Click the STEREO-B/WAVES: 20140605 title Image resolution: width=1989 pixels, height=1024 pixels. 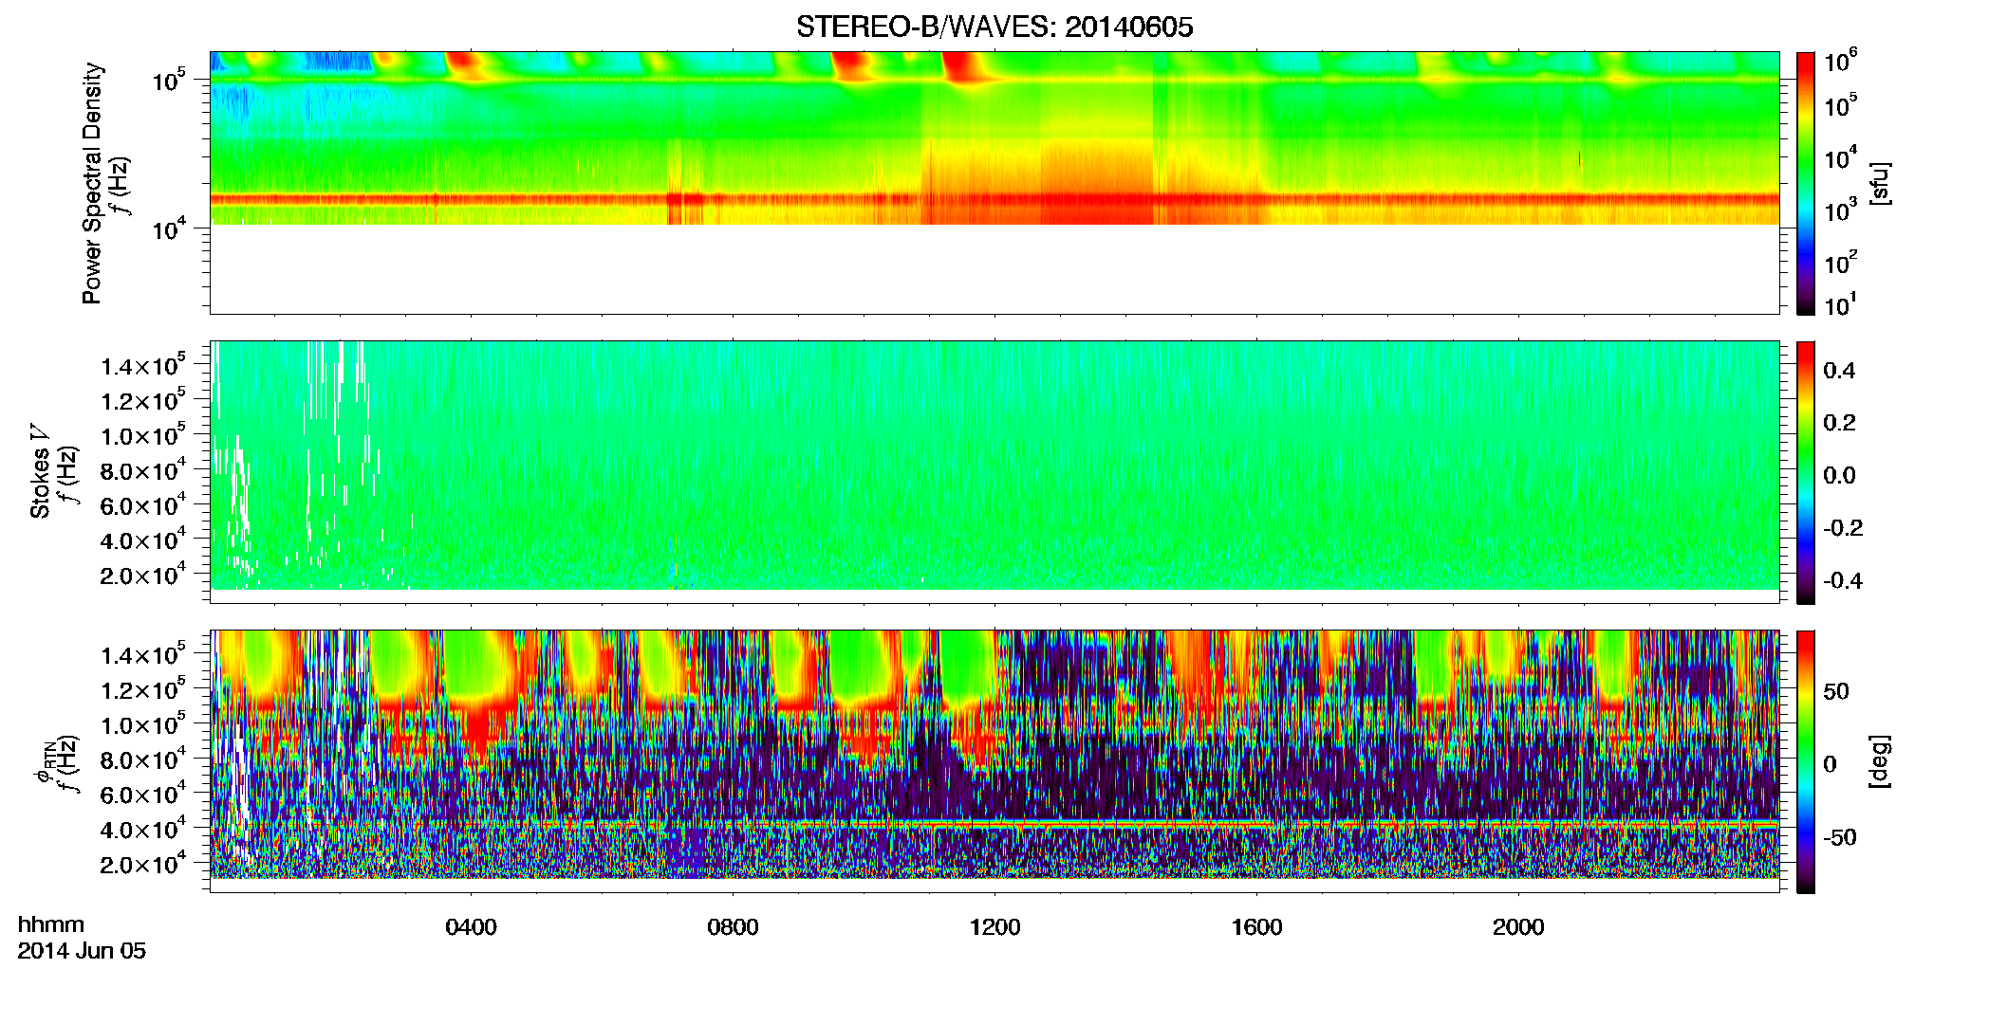[x=994, y=27]
